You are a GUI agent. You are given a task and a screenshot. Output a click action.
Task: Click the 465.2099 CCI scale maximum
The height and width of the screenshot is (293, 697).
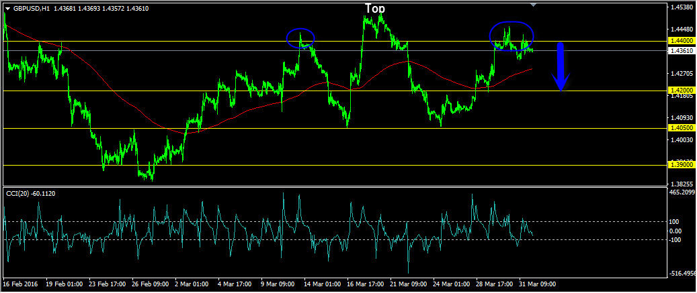point(683,192)
